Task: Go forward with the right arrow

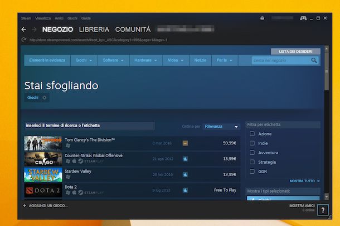Action: tap(34, 29)
